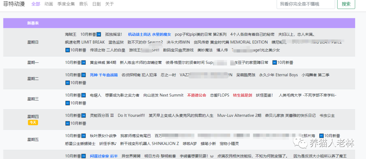Open the 季度全集 tab
The image size is (366, 159).
click(x=66, y=4)
